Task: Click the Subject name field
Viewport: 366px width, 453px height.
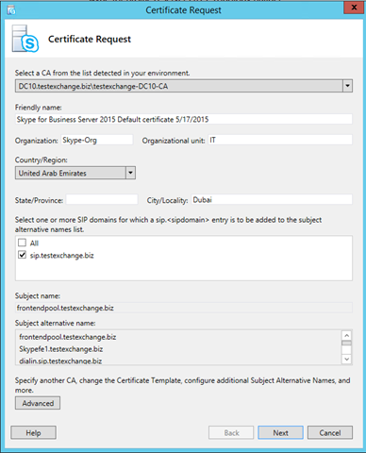Action: [x=184, y=308]
